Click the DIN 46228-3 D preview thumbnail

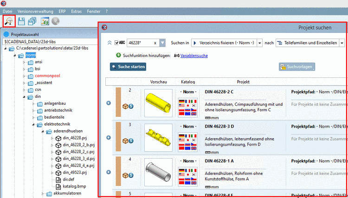pyautogui.click(x=159, y=137)
